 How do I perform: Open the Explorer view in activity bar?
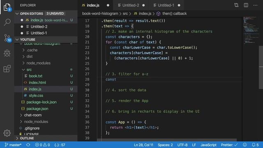point(7,7)
